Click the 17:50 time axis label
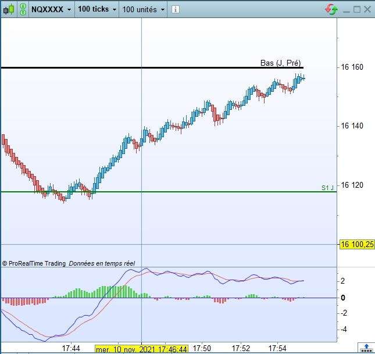Image resolution: width=375 pixels, height=354 pixels. click(x=202, y=348)
